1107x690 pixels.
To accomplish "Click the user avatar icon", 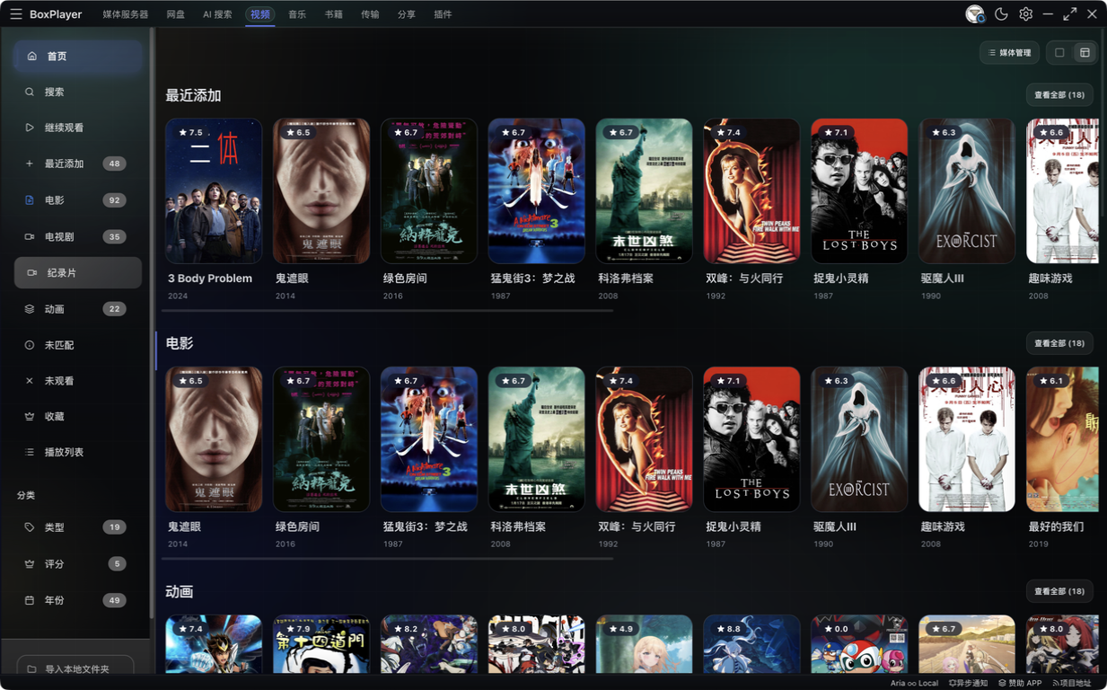I will [975, 14].
